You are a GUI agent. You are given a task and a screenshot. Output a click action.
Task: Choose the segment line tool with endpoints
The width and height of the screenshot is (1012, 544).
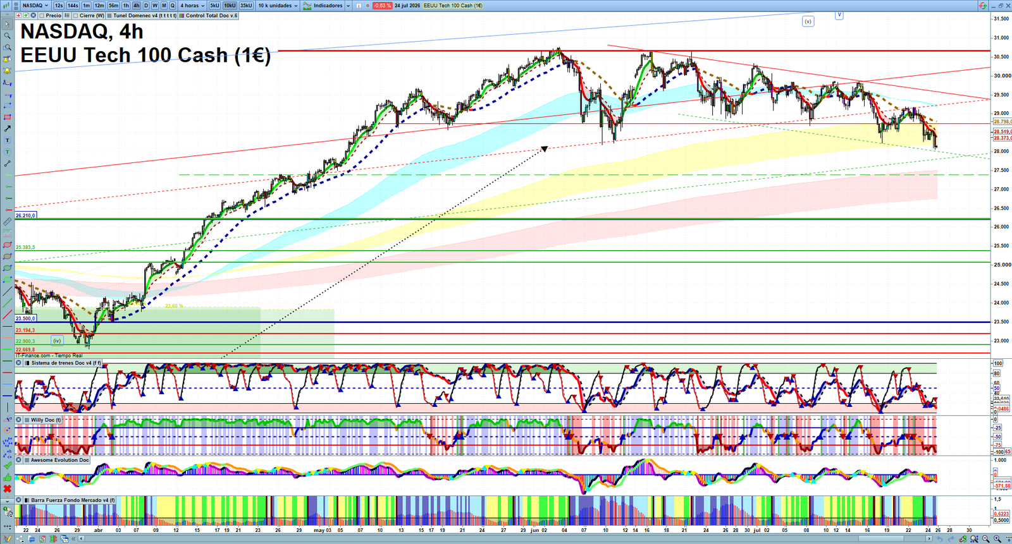click(8, 164)
